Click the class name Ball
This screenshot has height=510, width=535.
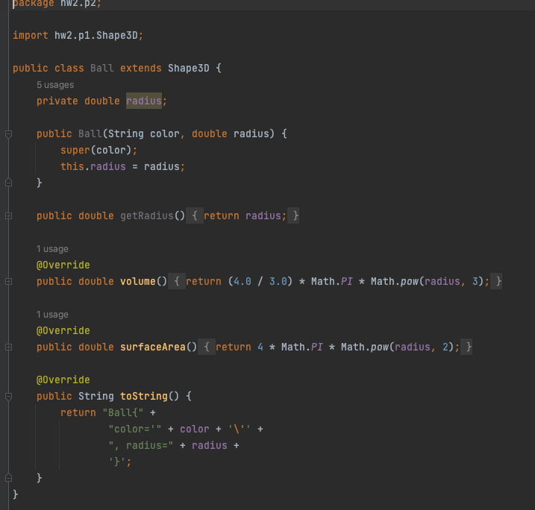(101, 68)
